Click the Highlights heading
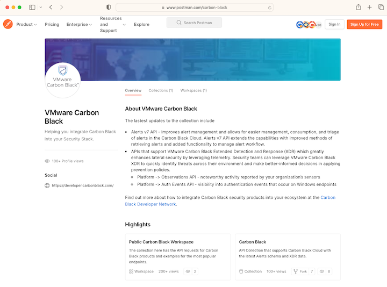387x287 pixels. tap(138, 225)
